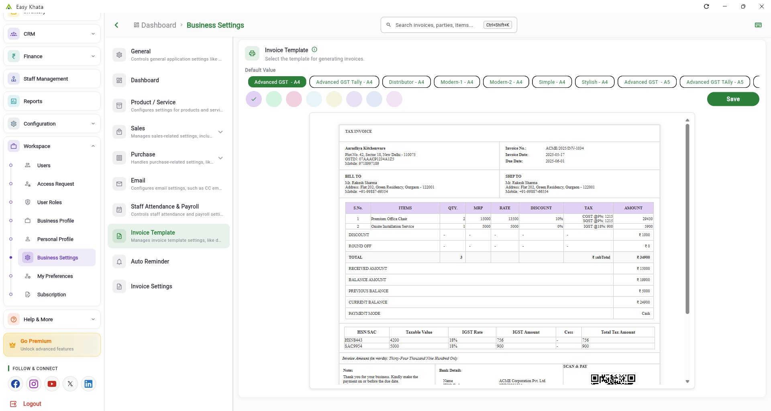The height and width of the screenshot is (411, 771).
Task: Select Stylish - A4 template
Action: point(594,82)
